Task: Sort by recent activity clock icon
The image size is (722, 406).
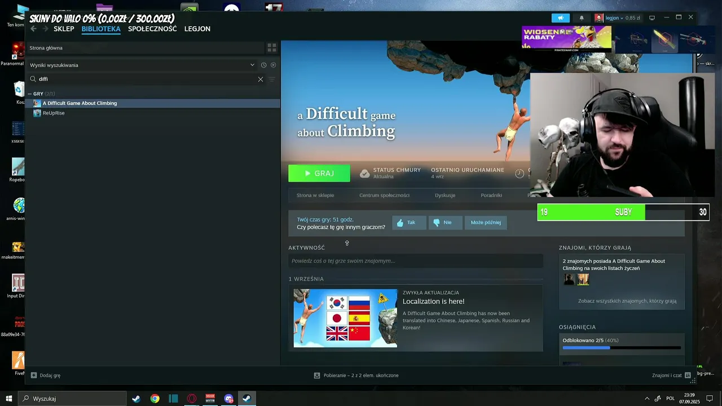Action: click(263, 65)
